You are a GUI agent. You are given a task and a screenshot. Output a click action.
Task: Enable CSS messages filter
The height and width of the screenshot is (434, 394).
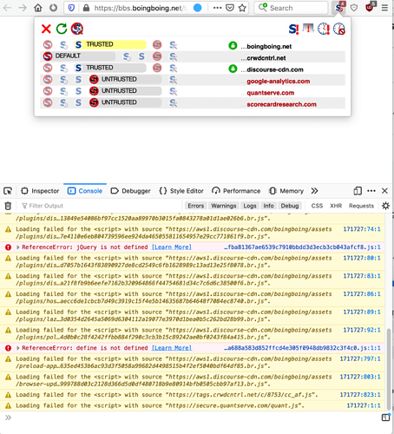coord(317,206)
